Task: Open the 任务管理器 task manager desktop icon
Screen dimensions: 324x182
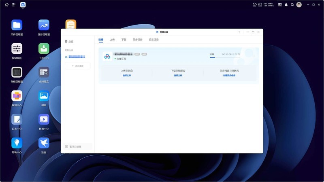Action: click(44, 25)
